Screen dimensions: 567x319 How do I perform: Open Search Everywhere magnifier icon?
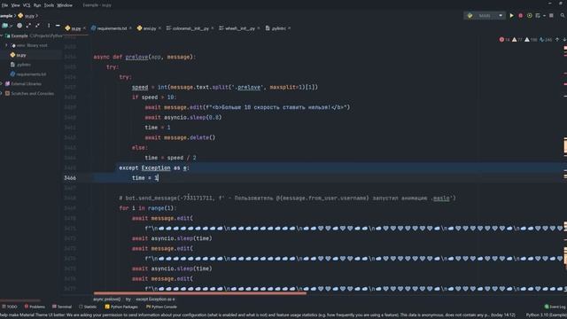click(x=563, y=16)
